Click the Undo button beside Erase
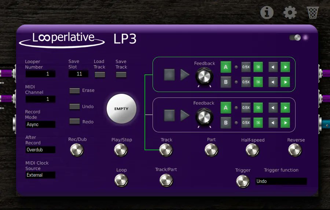The height and width of the screenshot is (210, 330). [74, 107]
